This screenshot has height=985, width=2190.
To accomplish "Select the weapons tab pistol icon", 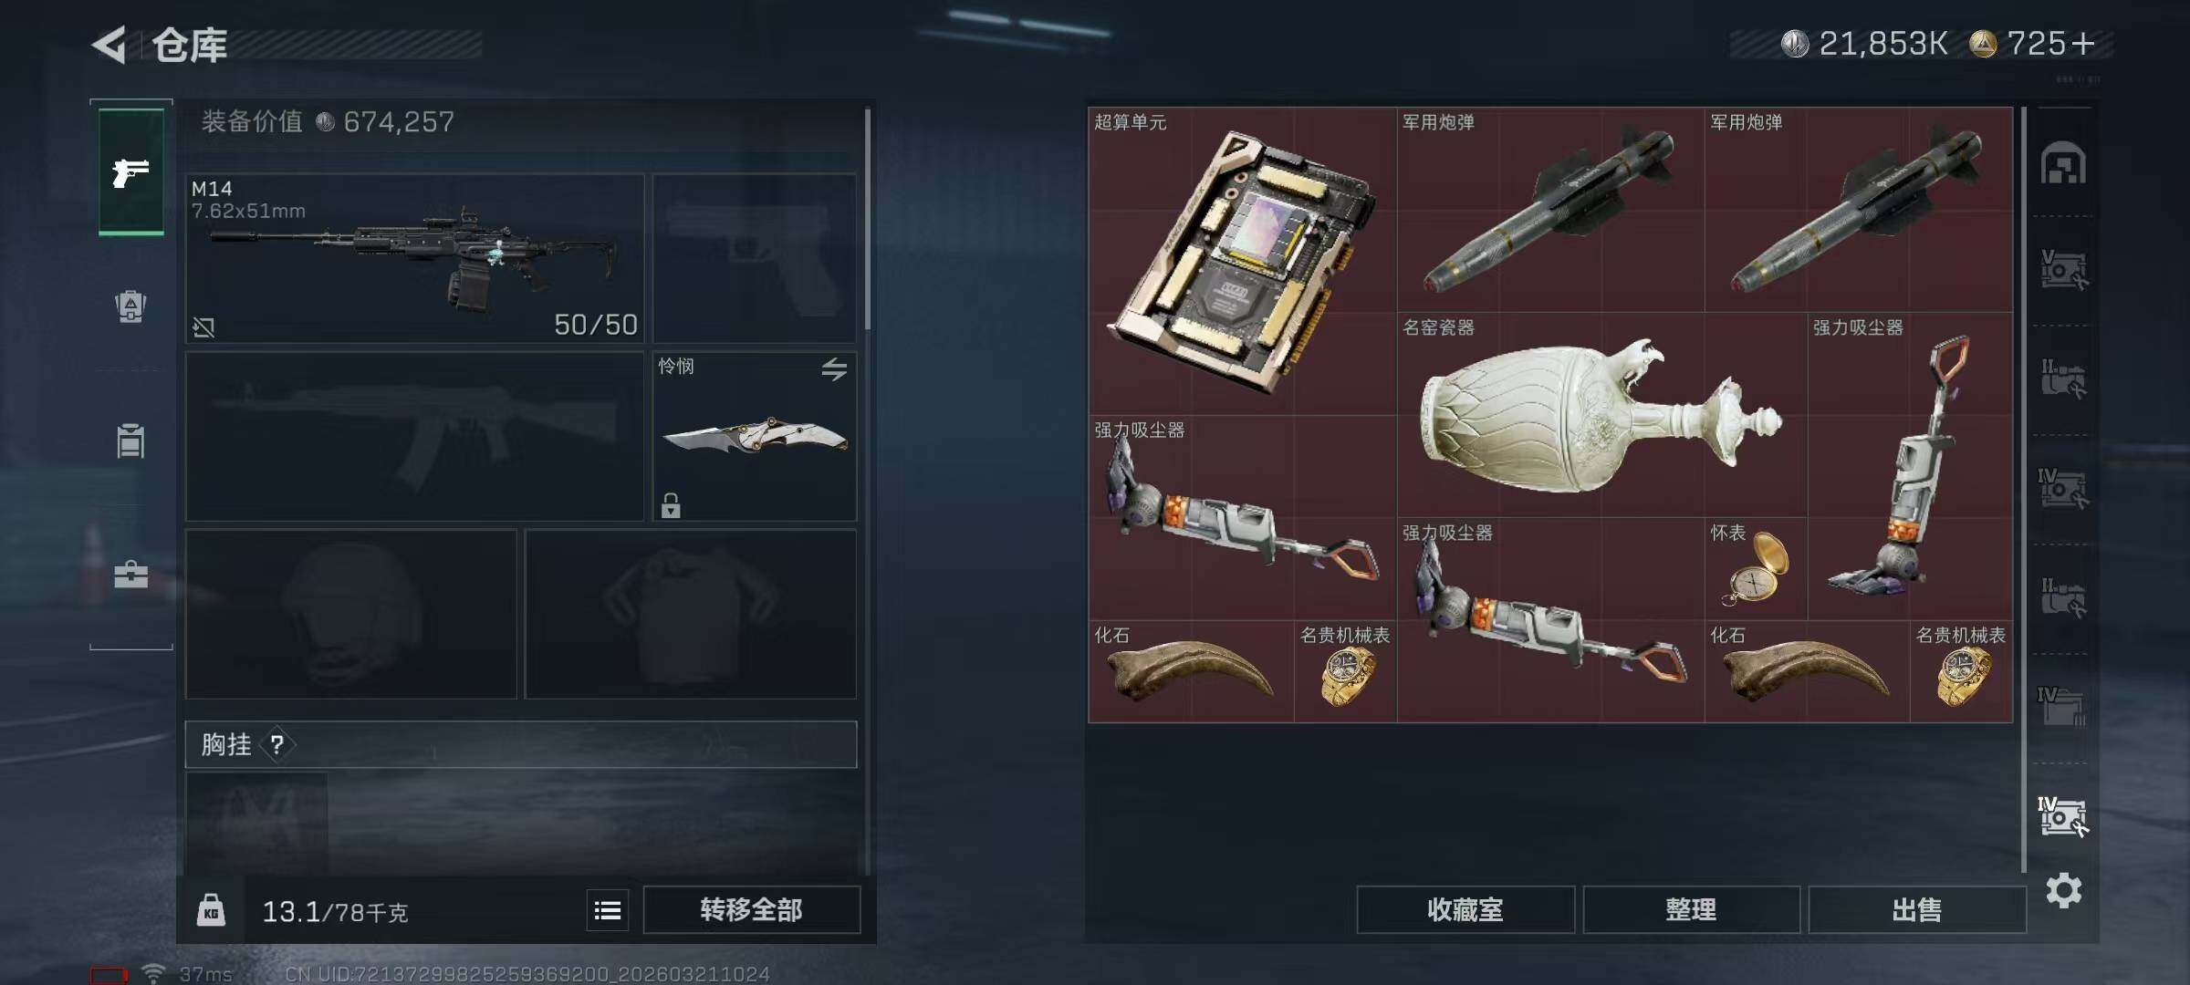I will coord(130,171).
